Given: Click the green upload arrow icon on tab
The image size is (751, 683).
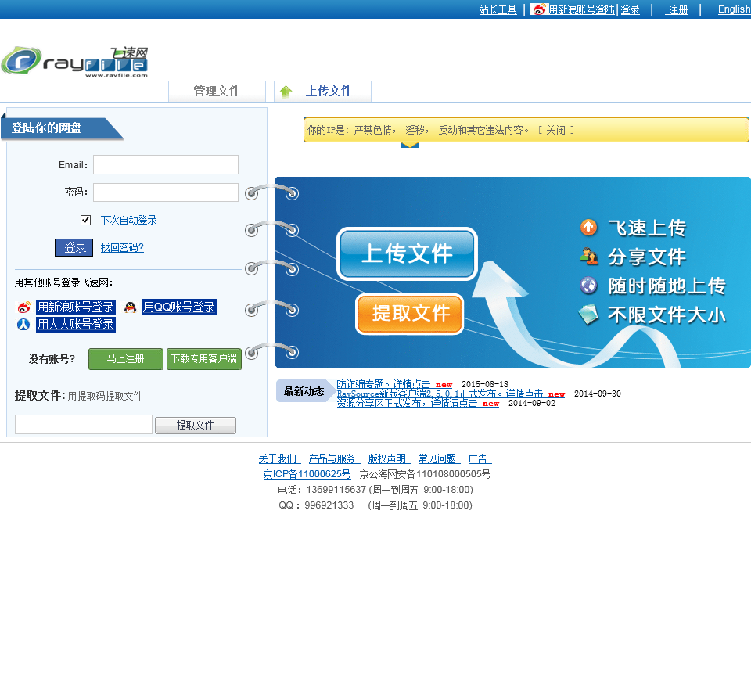Looking at the screenshot, I should [x=286, y=92].
